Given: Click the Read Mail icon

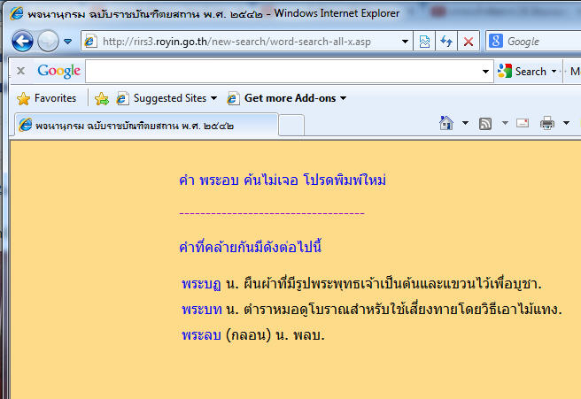Looking at the screenshot, I should click(x=523, y=123).
